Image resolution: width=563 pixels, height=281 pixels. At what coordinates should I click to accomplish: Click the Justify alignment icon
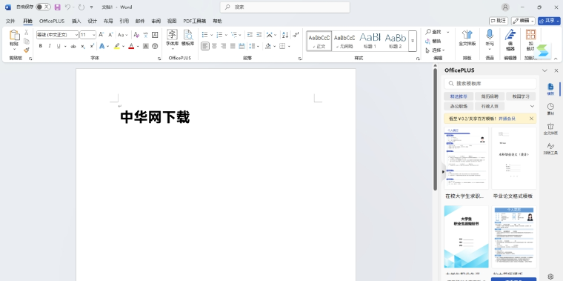[x=233, y=46]
